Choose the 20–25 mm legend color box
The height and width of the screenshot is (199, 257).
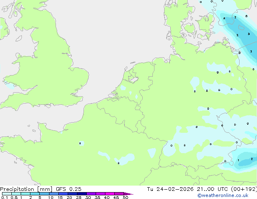point(72,194)
